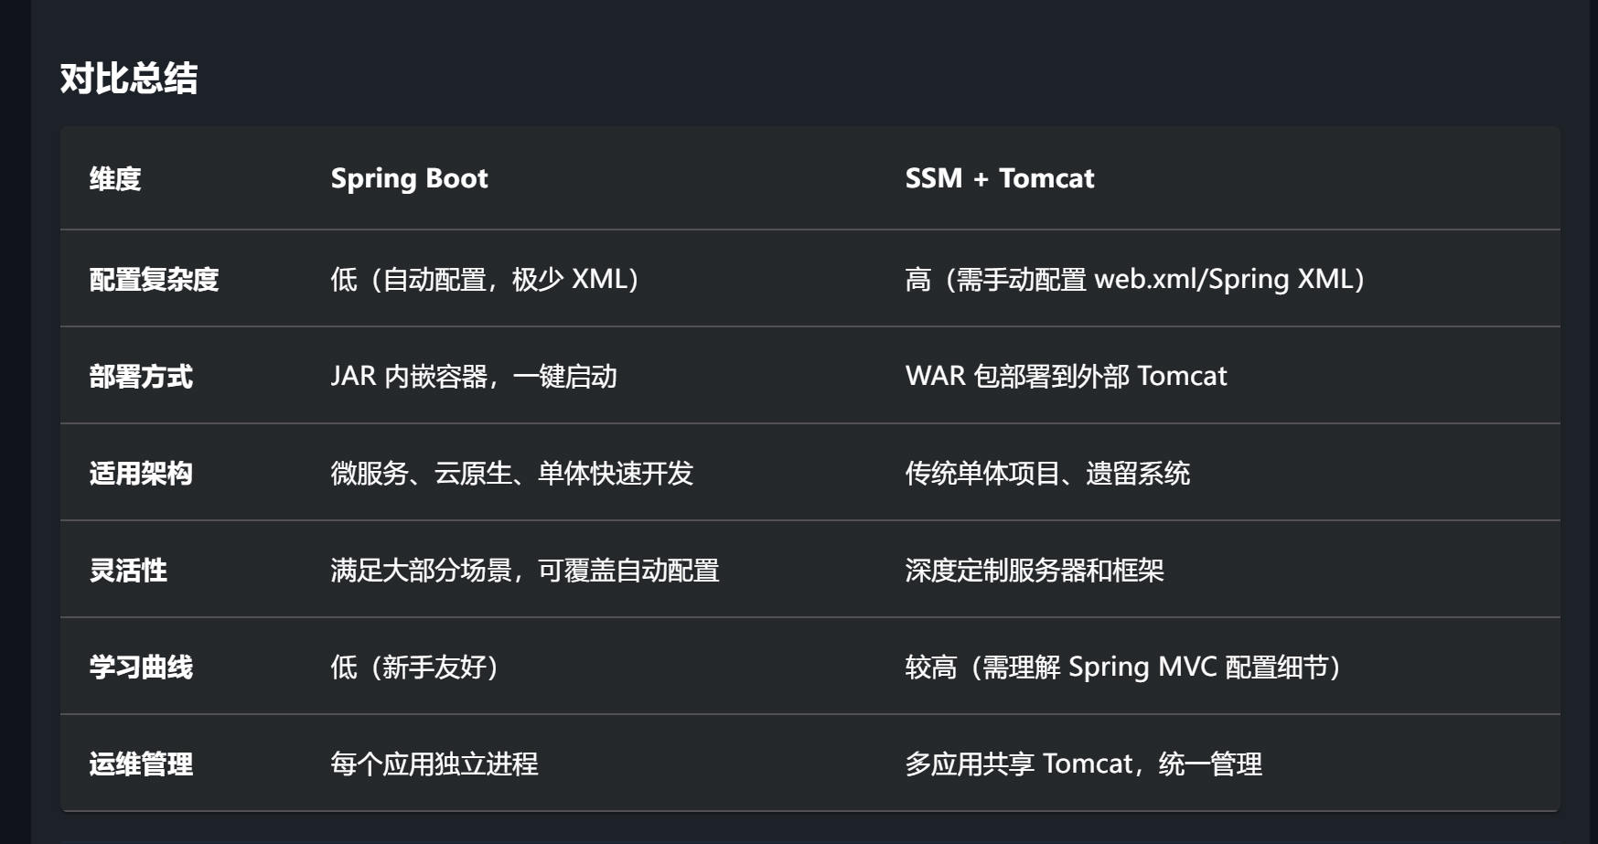The height and width of the screenshot is (844, 1598).
Task: Click the 灵活性 row label
Action: (x=128, y=570)
